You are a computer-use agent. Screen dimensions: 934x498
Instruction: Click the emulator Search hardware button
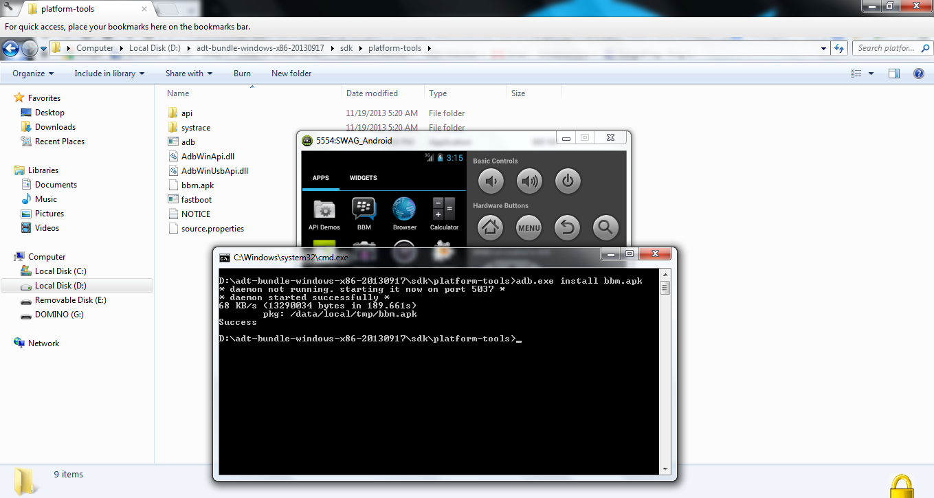(x=605, y=227)
